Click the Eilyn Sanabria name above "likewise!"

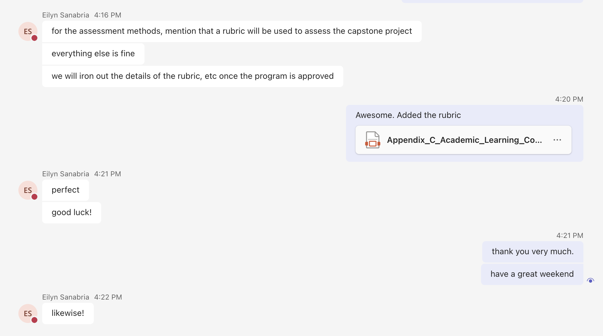[x=66, y=297]
